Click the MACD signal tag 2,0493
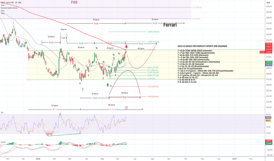274x161 pixels. (269, 143)
